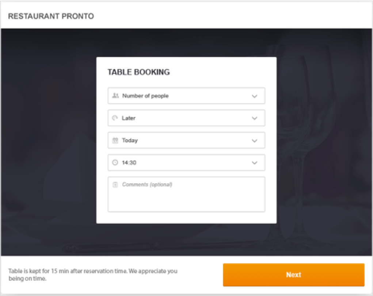Expand the Today date chevron arrow

[255, 141]
